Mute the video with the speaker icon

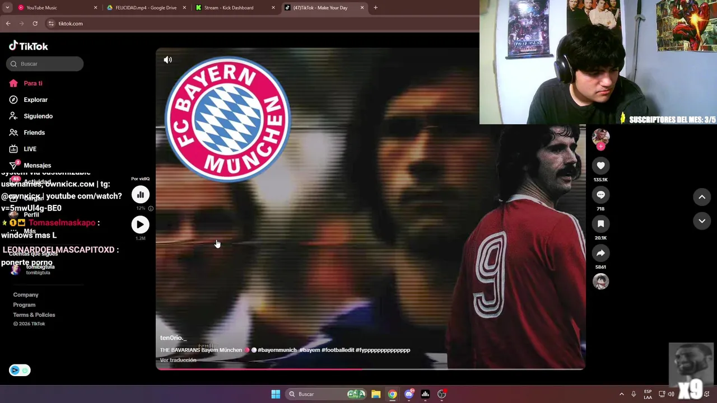167,60
